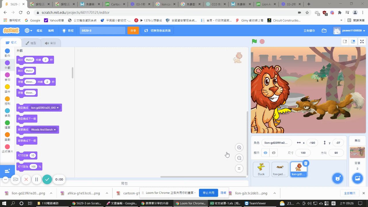Click the workspace reset zoom button
This screenshot has height=207, width=368.
coord(239,168)
